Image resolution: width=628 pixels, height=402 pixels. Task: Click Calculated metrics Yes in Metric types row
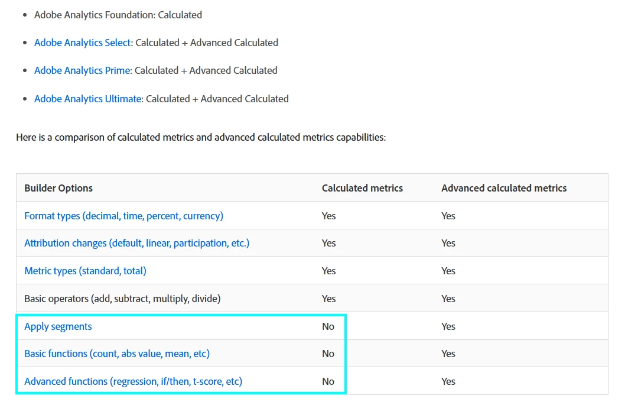tap(329, 271)
